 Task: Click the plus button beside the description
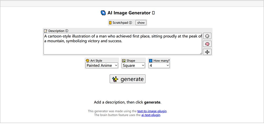[207, 52]
